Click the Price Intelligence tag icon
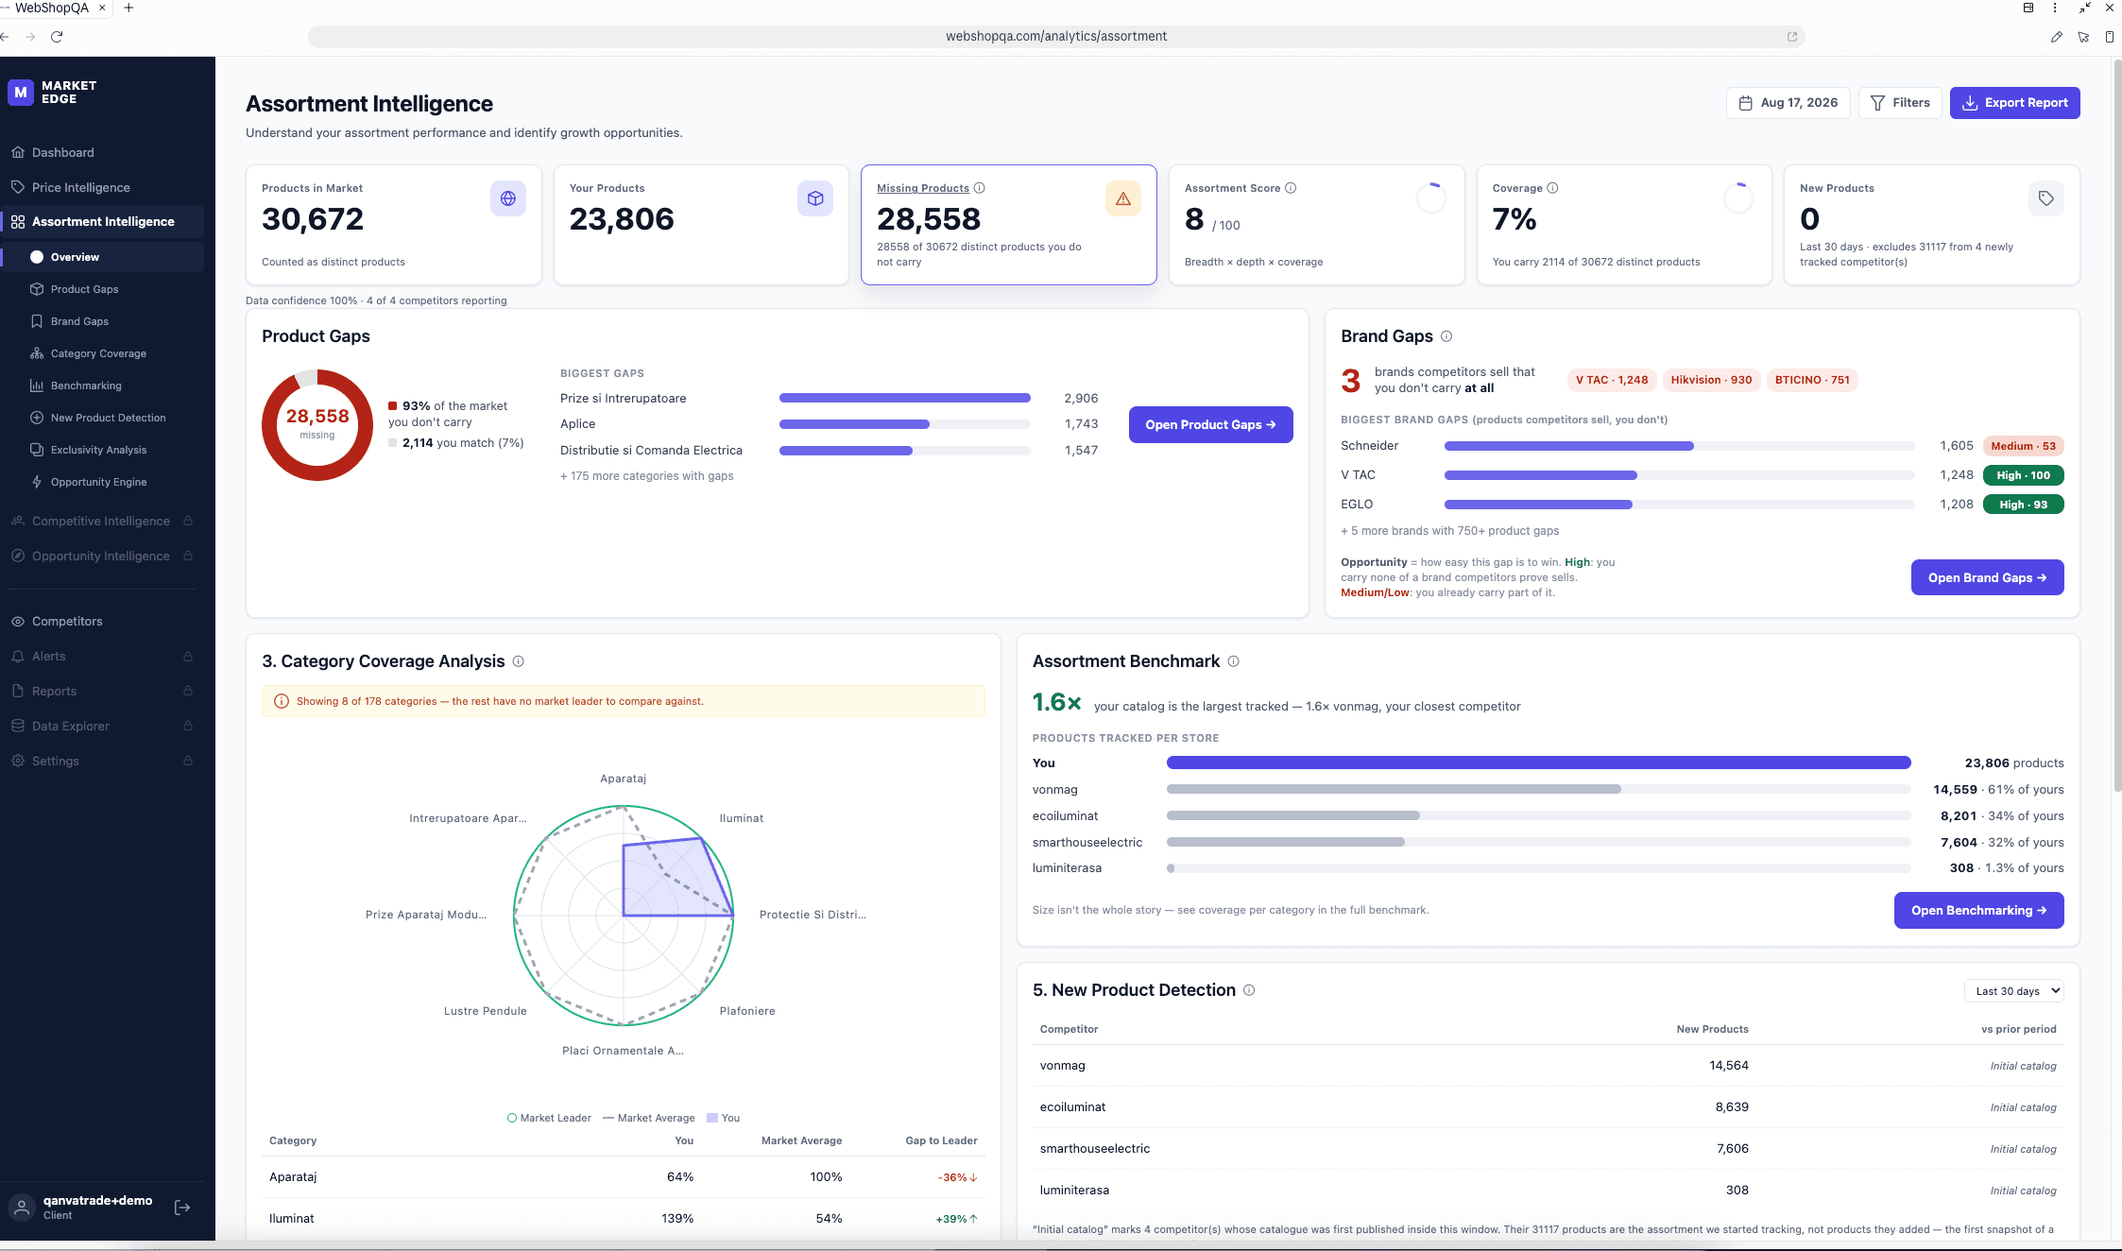2122x1251 pixels. coord(18,187)
